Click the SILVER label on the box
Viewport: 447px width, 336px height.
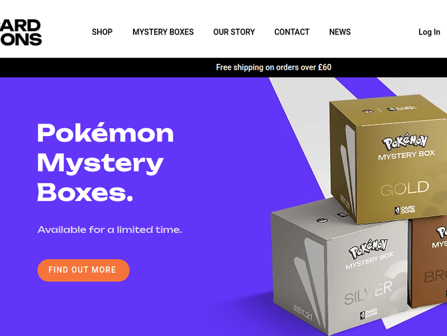tap(368, 292)
